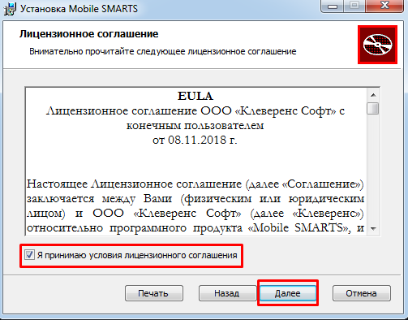Image resolution: width=408 pixels, height=320 pixels.
Task: Click the EULA heading text
Action: pyautogui.click(x=195, y=96)
